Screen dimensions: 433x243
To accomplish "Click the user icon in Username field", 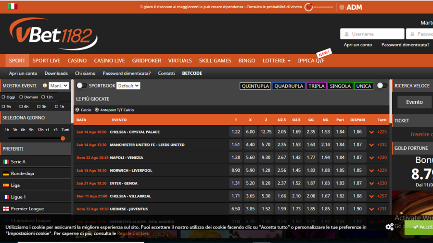I will (x=346, y=34).
